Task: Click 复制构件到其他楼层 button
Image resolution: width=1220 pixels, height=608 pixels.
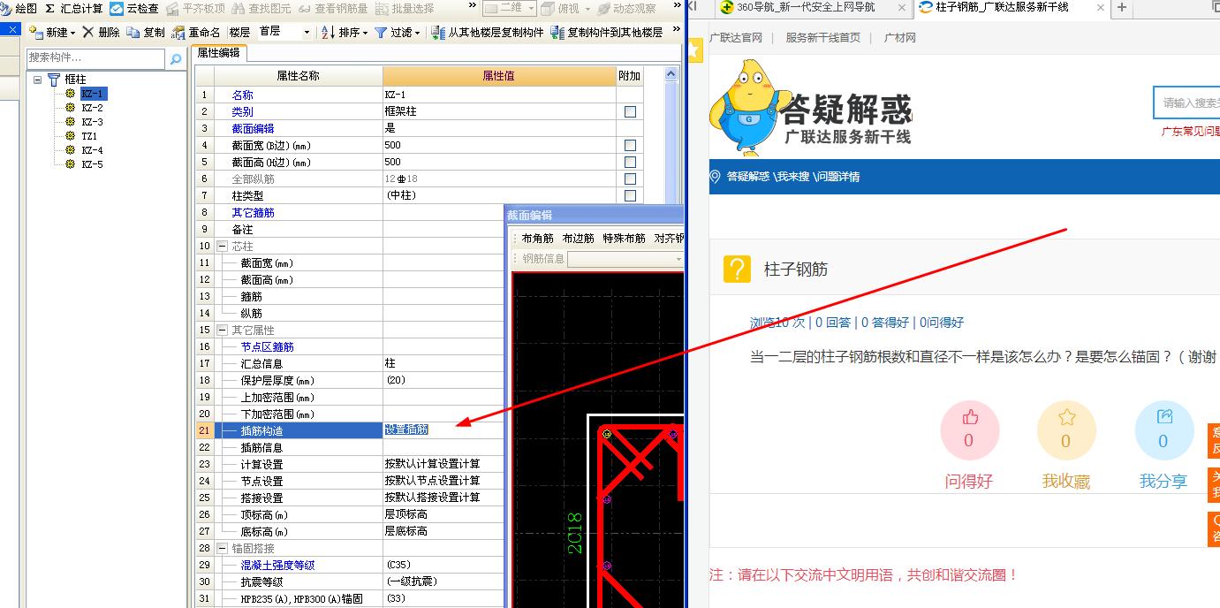Action: 606,32
